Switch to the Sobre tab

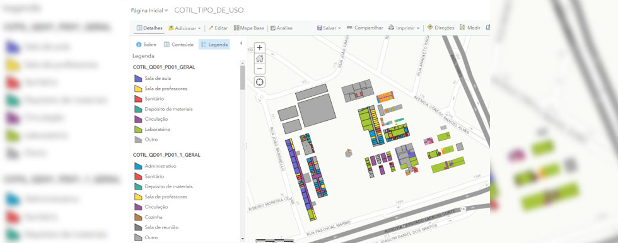coord(146,45)
